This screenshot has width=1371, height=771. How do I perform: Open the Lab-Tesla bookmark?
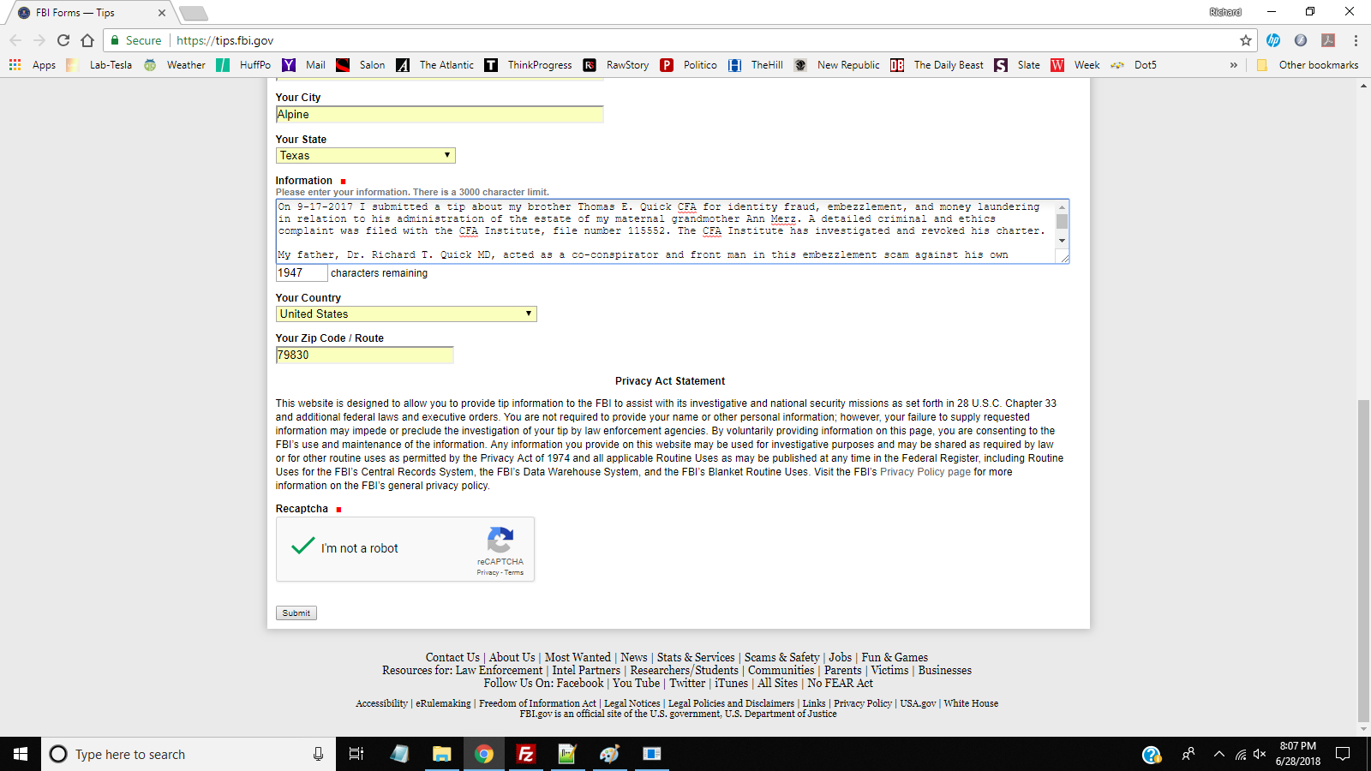(99, 65)
